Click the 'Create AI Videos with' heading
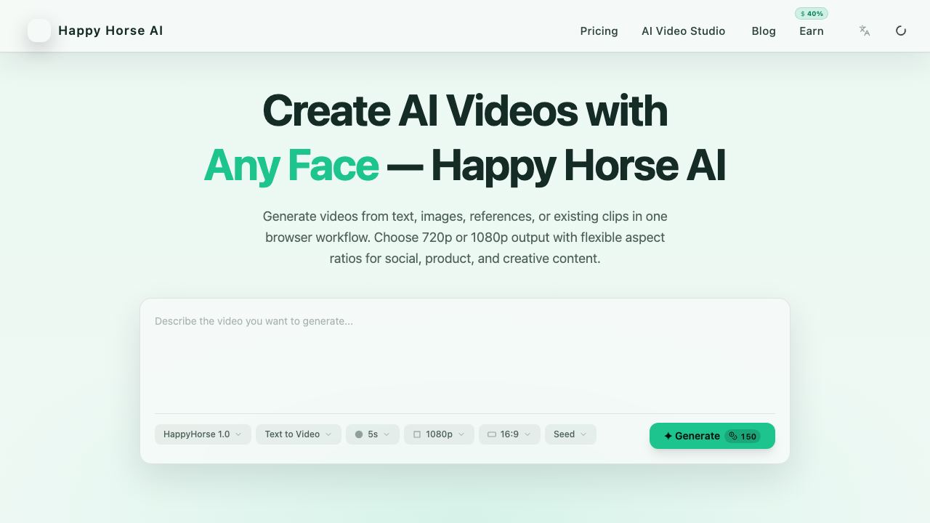This screenshot has height=523, width=930. pyautogui.click(x=465, y=110)
